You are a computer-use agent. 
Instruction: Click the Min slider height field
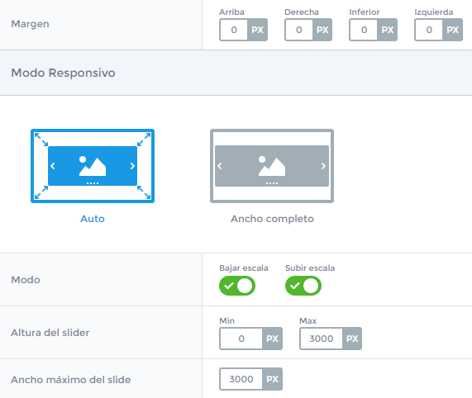241,339
